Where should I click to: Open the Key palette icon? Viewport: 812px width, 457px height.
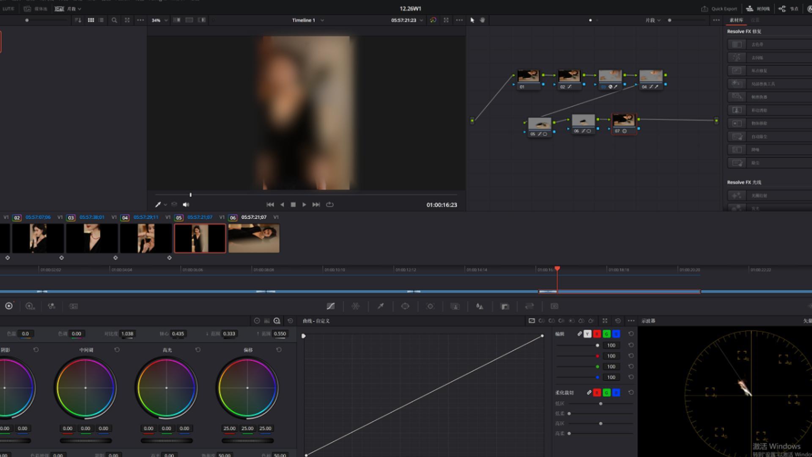(x=505, y=306)
